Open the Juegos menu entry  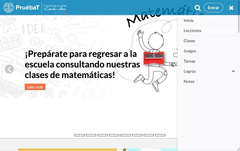point(190,51)
